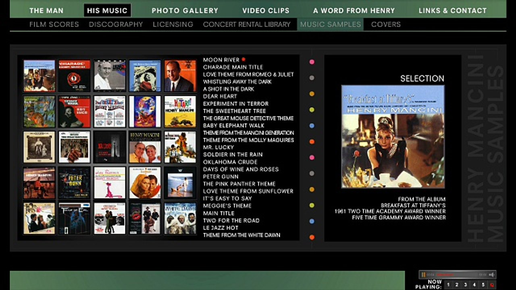The width and height of the screenshot is (516, 290).
Task: Mute audio with the speaker icon
Action: 491,275
